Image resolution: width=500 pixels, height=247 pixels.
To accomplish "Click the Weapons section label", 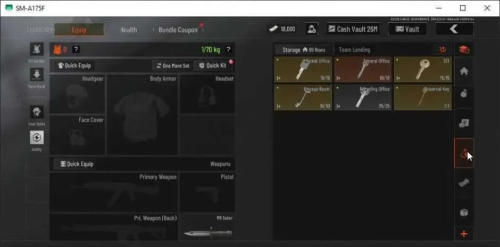I will 220,164.
